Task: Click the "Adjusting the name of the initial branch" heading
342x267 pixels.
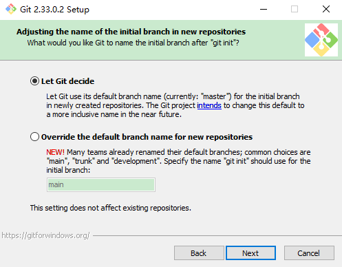Action: click(131, 32)
